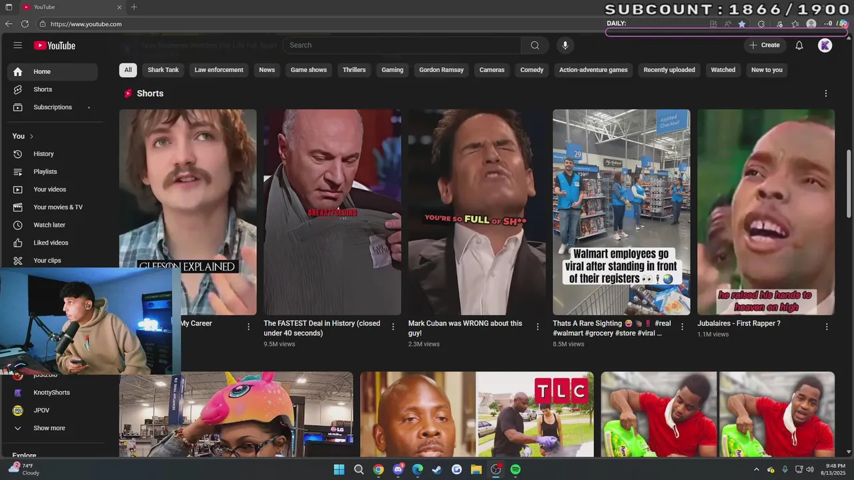Reload the YouTube page
The width and height of the screenshot is (854, 480).
click(25, 24)
